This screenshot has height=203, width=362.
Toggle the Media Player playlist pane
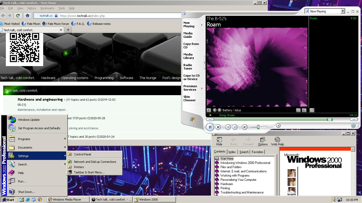pos(312,110)
